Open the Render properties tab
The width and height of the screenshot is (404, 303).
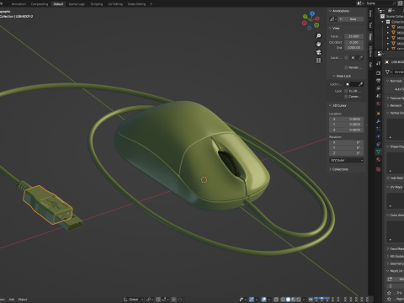point(379,73)
